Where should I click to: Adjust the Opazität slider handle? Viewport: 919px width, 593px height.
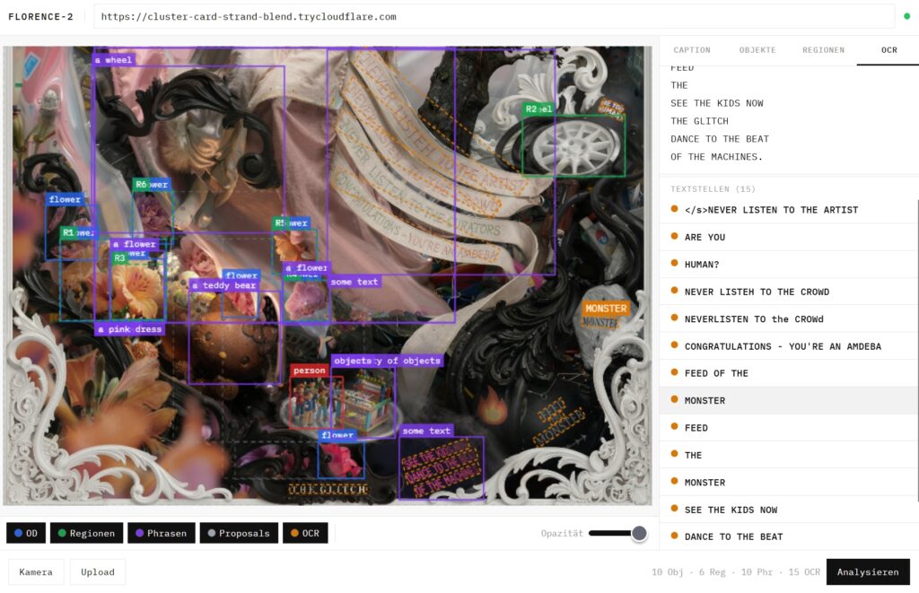coord(639,533)
